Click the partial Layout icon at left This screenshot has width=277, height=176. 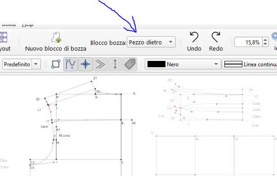(4, 37)
